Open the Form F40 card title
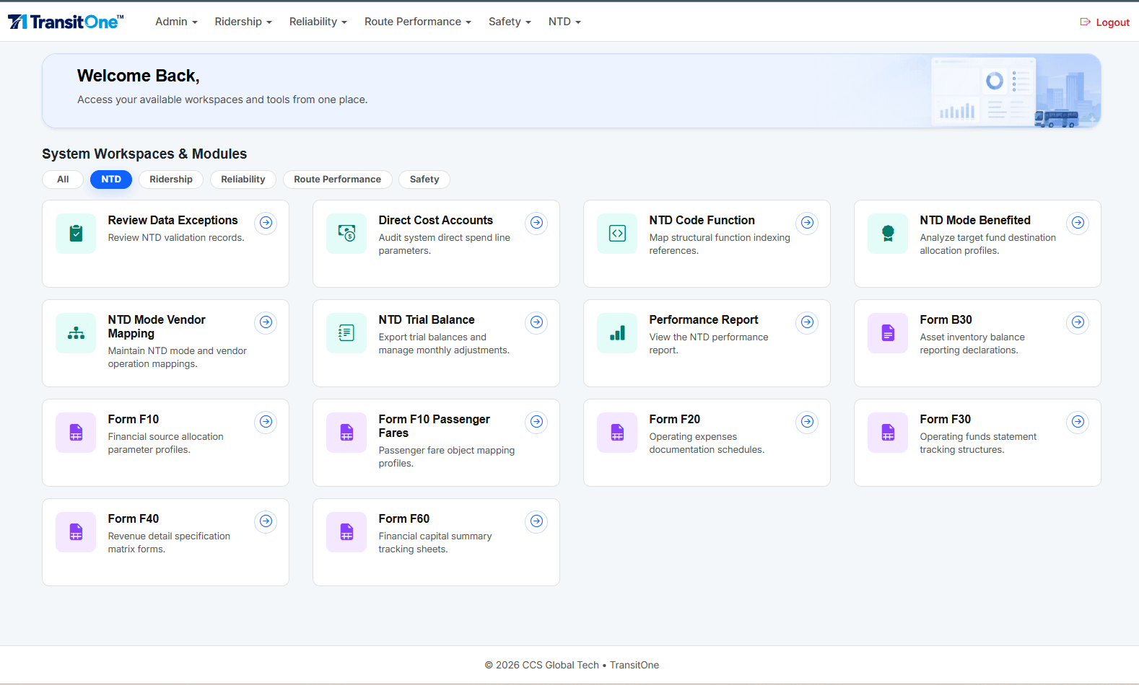The width and height of the screenshot is (1139, 685). [134, 518]
